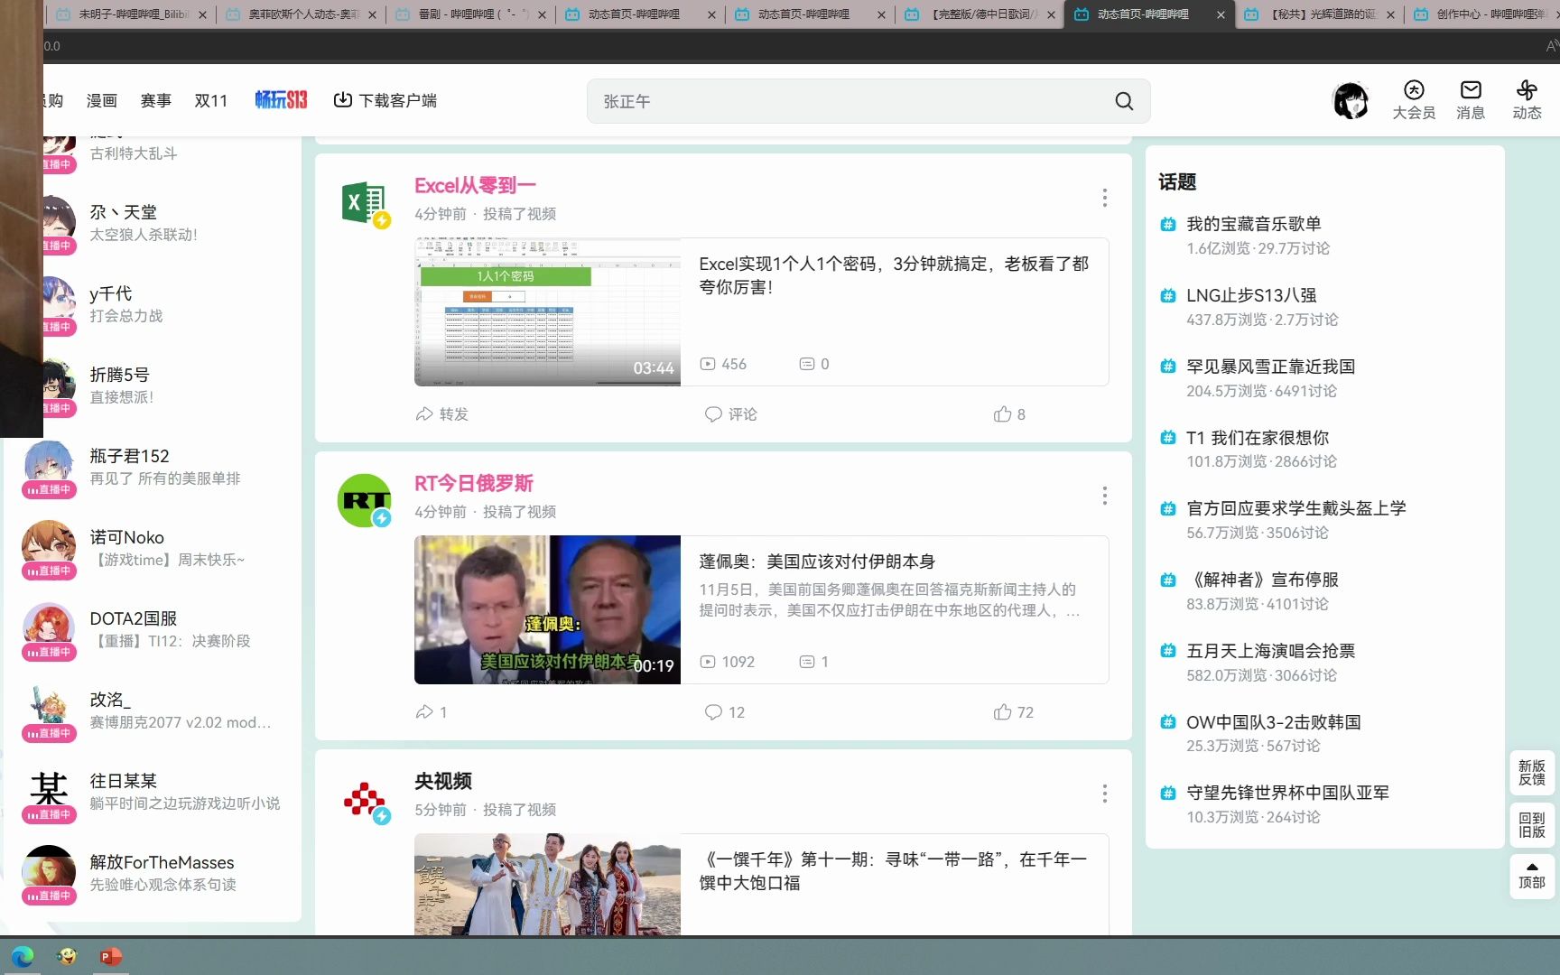Open title Excel实现1个人1个密码 video
This screenshot has height=975, width=1560.
(894, 275)
